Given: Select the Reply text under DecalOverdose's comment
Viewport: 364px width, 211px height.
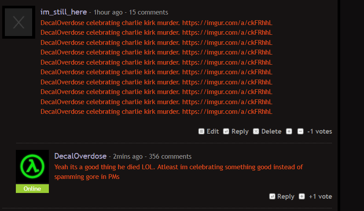Looking at the screenshot, I should 286,196.
